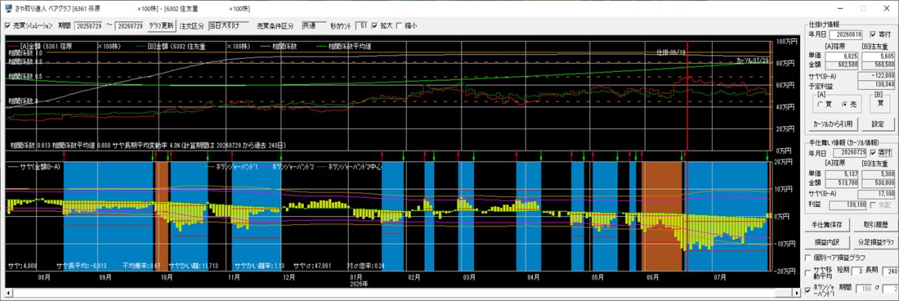
Task: Click the 秒カウント field showing 51
Action: [362, 26]
